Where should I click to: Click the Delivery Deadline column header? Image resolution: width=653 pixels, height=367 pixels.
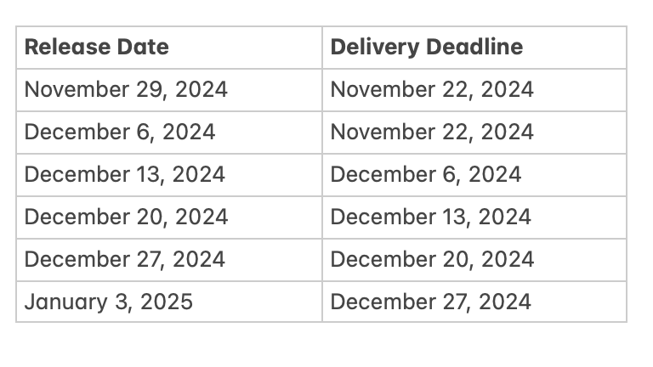click(474, 48)
